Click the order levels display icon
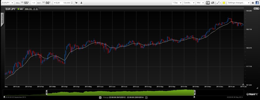260x100 pixels. (213, 3)
